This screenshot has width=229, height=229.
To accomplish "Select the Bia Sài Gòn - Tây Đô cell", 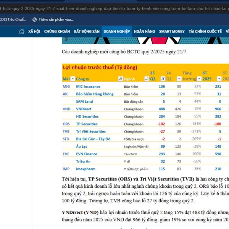I will (93, 139).
